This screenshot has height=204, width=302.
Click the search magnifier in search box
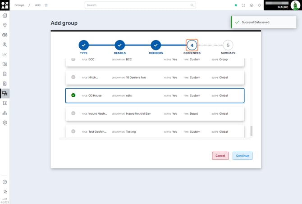(x=192, y=5)
